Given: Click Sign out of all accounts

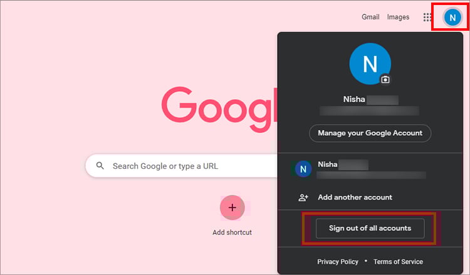Looking at the screenshot, I should pyautogui.click(x=370, y=228).
